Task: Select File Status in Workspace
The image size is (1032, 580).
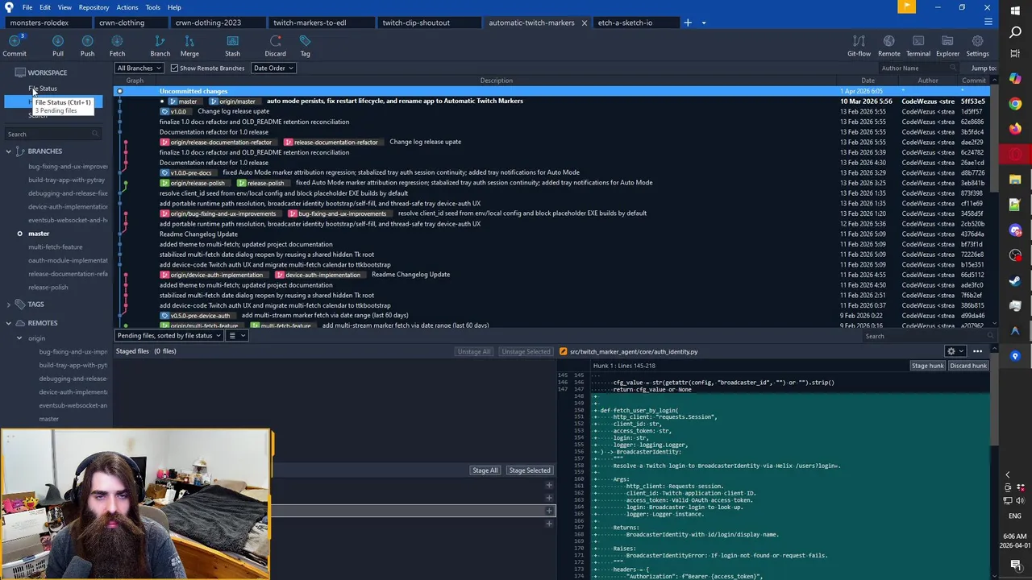Action: (43, 89)
